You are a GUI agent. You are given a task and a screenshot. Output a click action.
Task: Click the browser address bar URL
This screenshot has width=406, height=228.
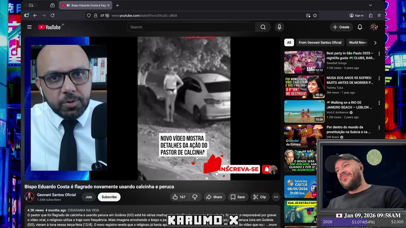point(144,16)
